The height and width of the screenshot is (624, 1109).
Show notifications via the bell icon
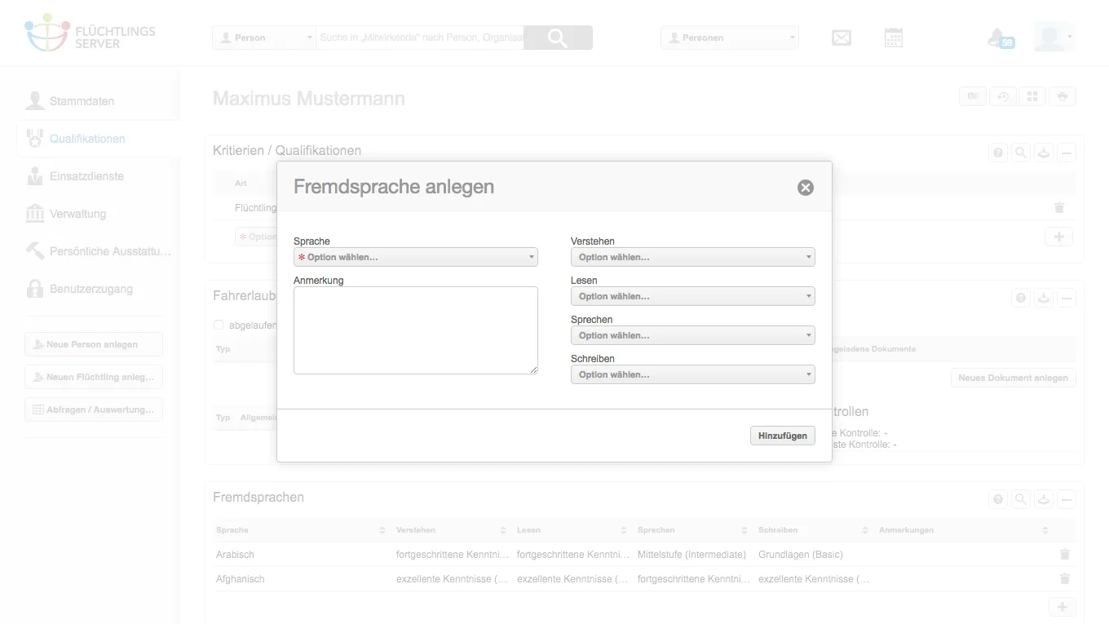1000,38
